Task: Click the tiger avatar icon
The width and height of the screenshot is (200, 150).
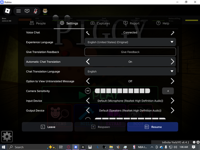Action: (x=45, y=11)
